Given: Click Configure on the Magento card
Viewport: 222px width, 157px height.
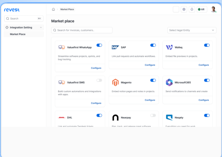Looking at the screenshot, I should (x=150, y=100).
